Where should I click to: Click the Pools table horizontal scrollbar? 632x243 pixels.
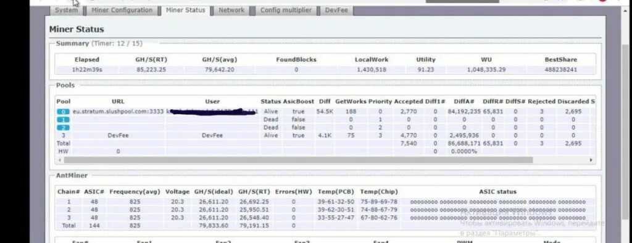click(298, 160)
